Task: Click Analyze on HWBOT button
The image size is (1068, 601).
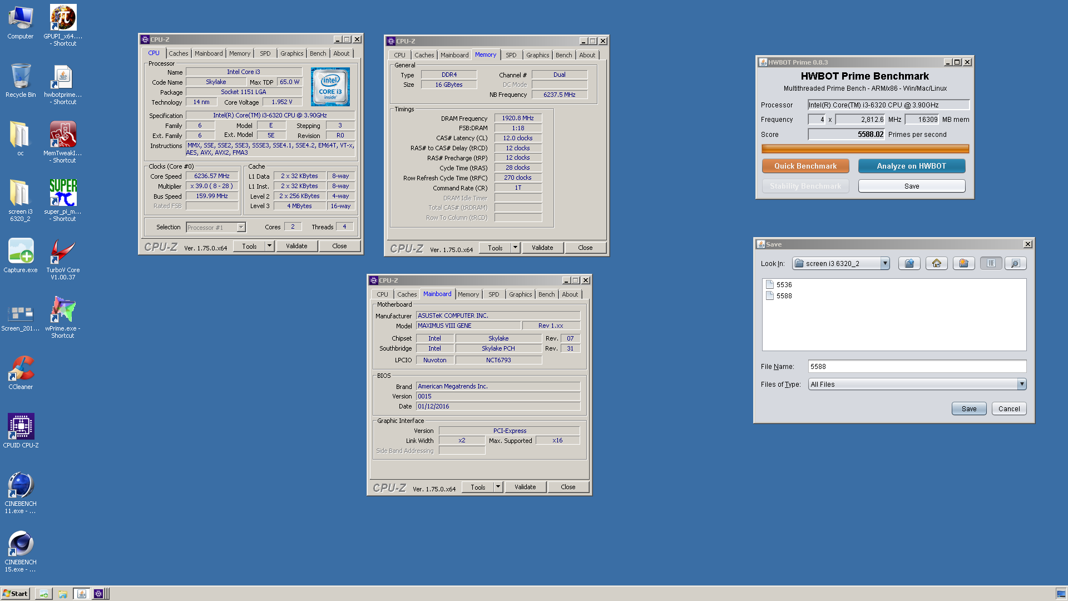Action: pyautogui.click(x=911, y=166)
